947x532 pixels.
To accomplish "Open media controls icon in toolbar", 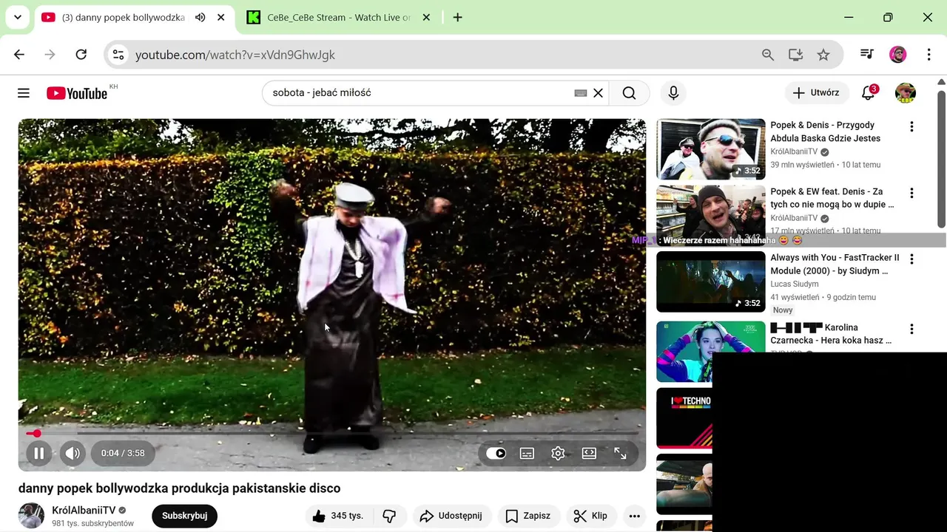I will coord(867,55).
